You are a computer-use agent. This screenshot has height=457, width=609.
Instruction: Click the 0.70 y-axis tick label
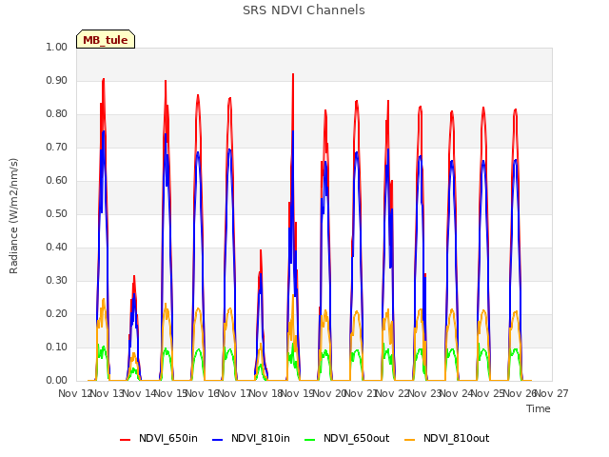(x=57, y=147)
